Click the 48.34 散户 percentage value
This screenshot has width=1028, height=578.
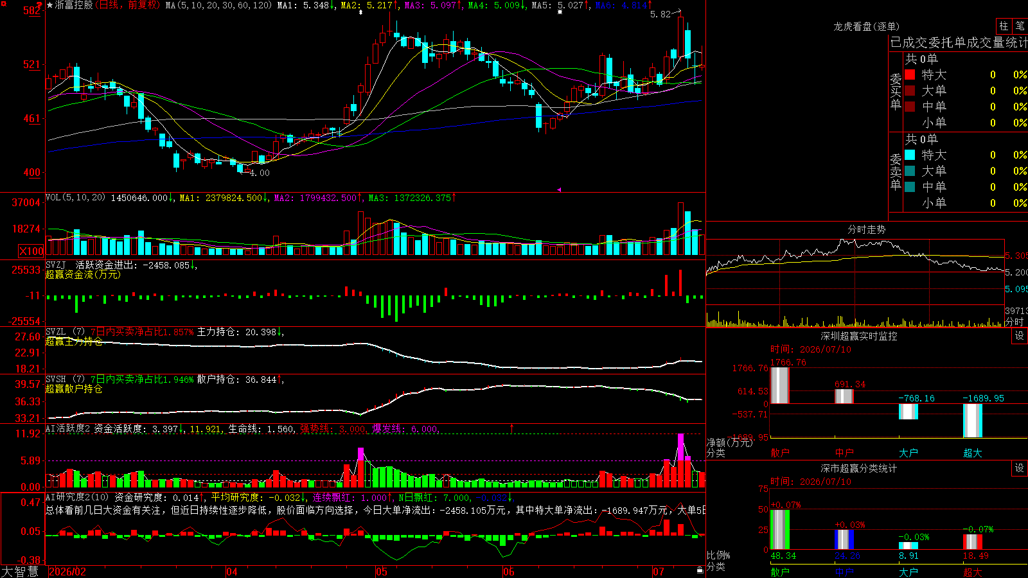click(783, 556)
